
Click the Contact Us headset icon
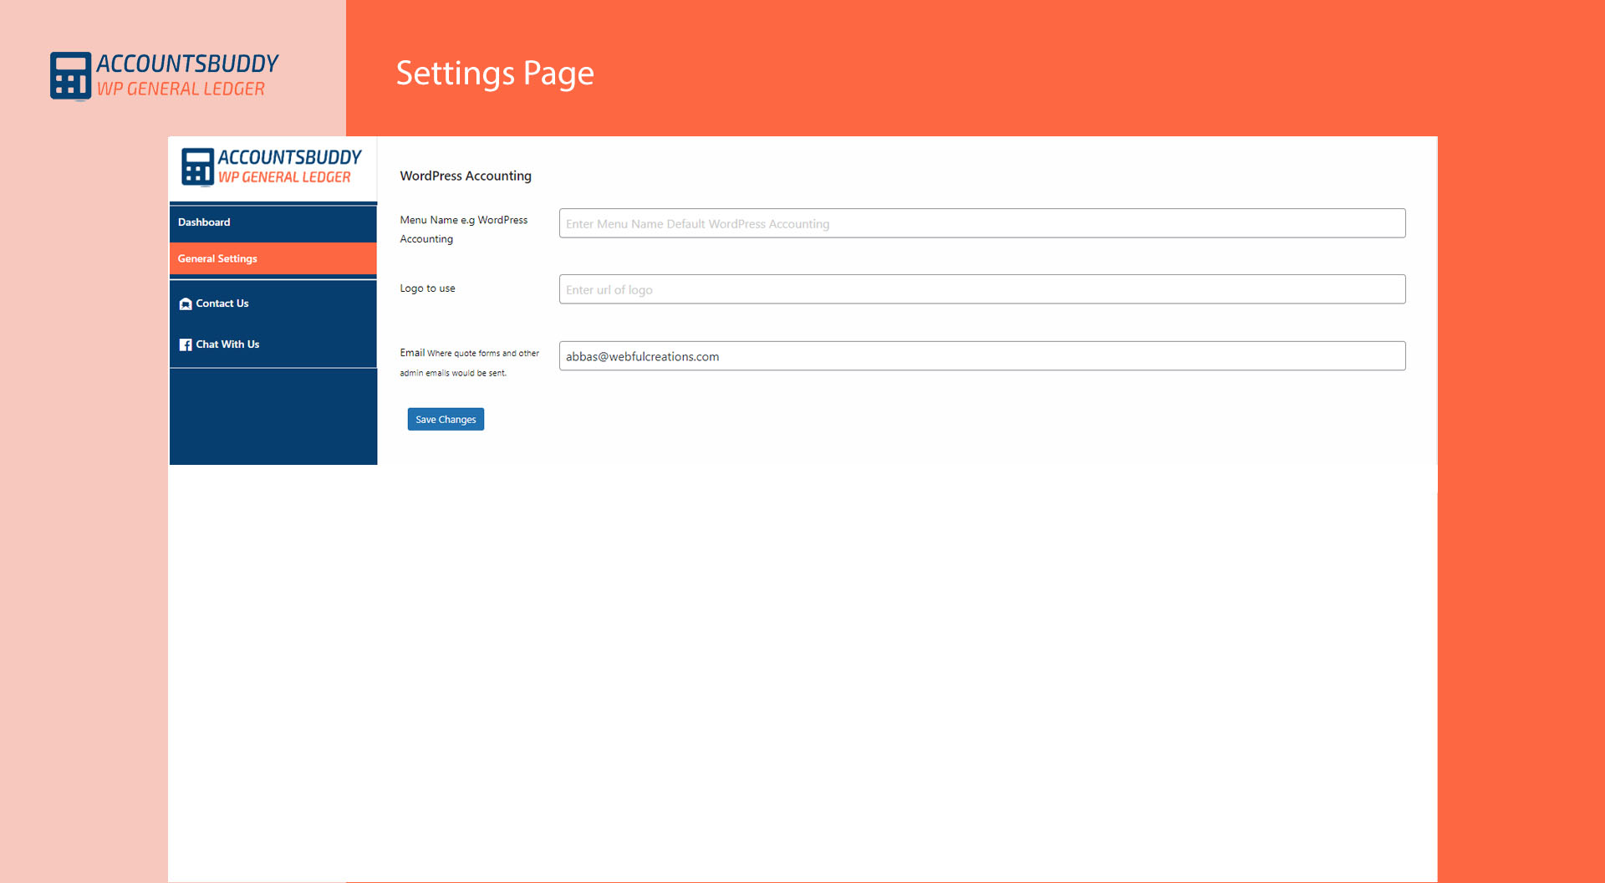(x=186, y=304)
